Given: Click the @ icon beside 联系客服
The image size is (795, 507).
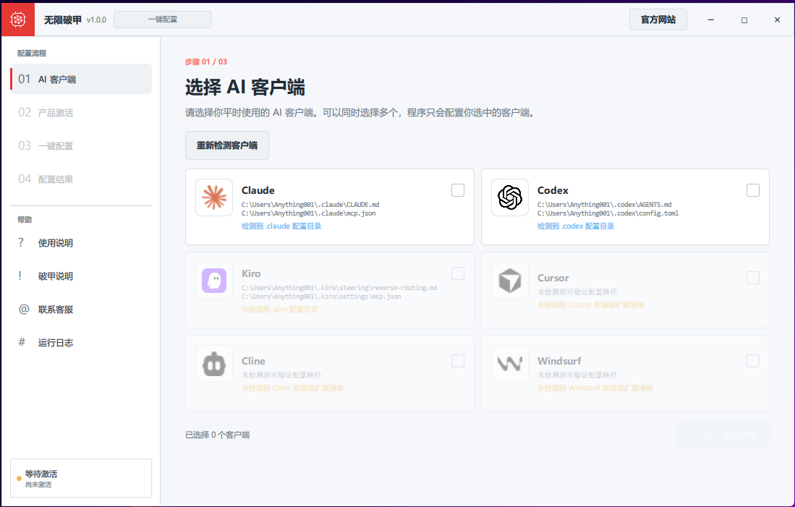Looking at the screenshot, I should [23, 309].
